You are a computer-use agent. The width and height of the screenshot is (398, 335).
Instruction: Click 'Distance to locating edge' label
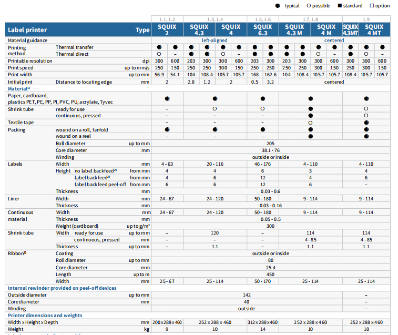click(84, 82)
